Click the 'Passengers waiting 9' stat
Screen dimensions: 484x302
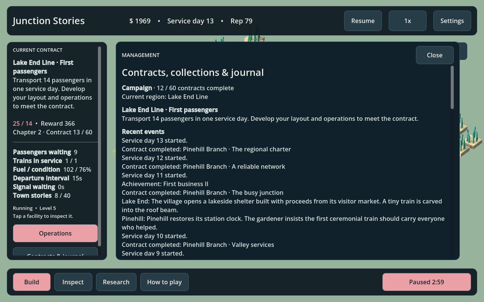tap(45, 152)
